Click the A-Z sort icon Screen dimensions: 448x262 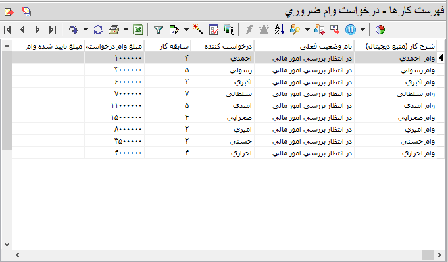pyautogui.click(x=279, y=30)
